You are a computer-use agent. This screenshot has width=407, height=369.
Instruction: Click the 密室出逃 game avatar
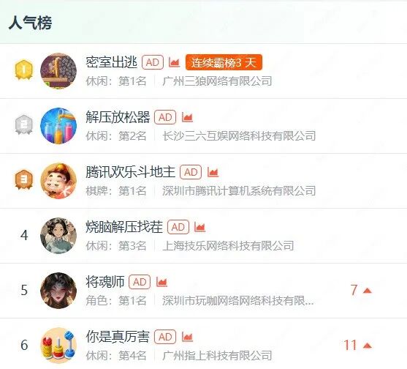point(58,71)
